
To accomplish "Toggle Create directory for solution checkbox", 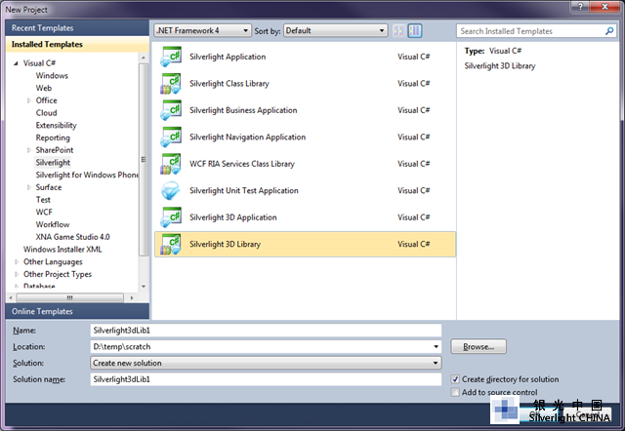I will click(455, 379).
